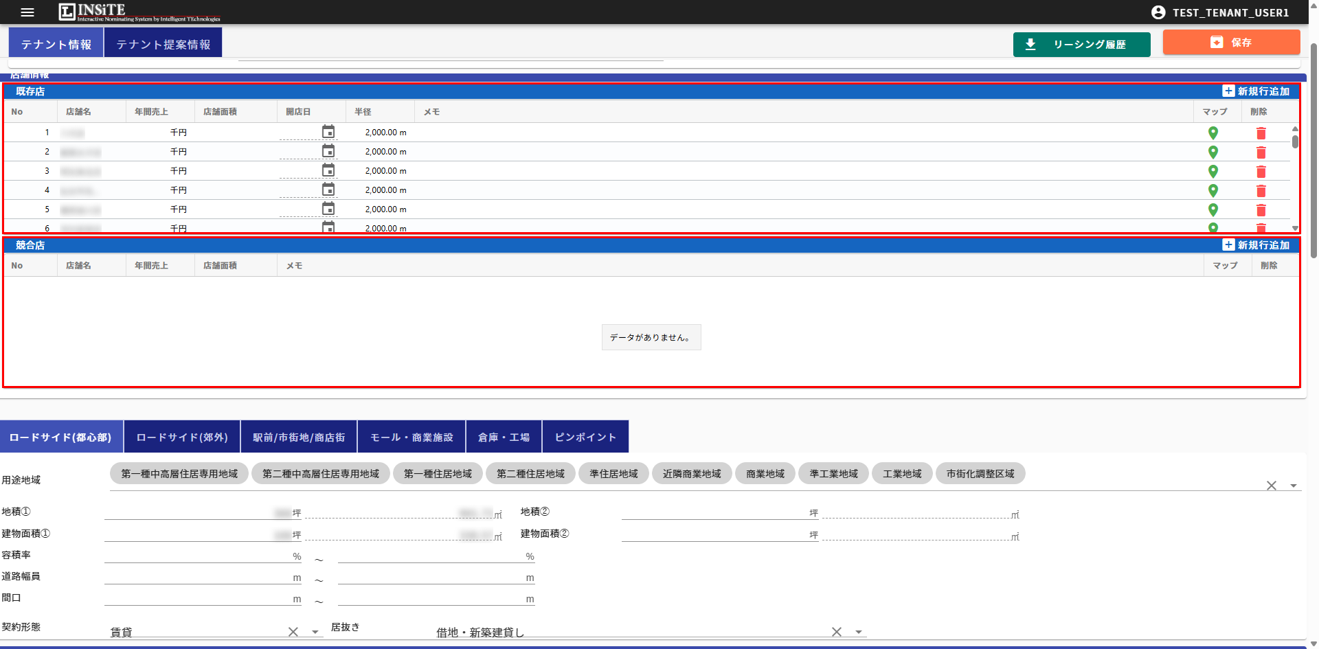The image size is (1319, 649).
Task: Expand the 居抜き dropdown list
Action: tap(859, 632)
